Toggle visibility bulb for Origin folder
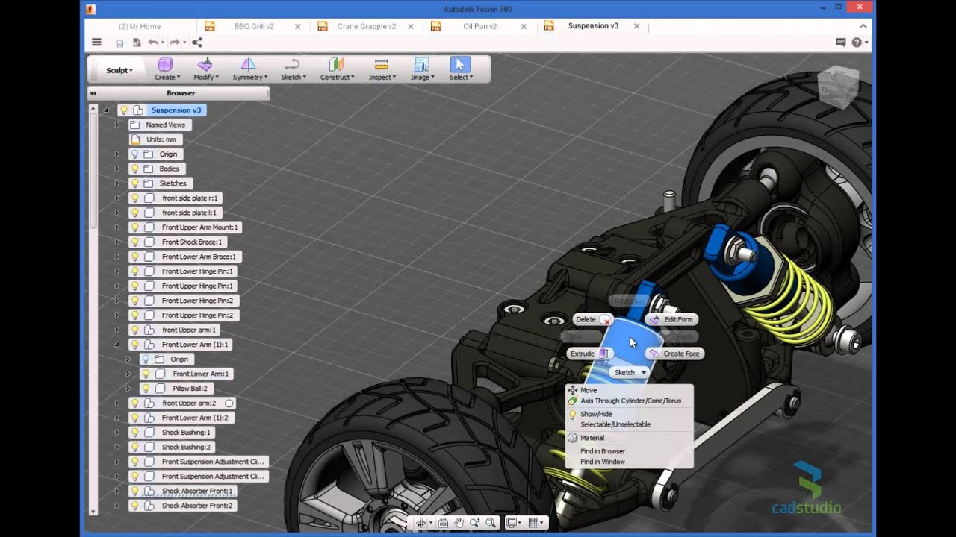 [x=134, y=154]
